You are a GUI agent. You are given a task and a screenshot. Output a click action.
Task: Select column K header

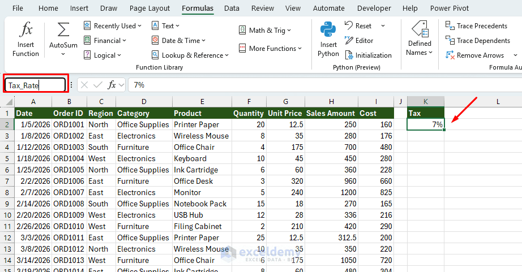[x=425, y=102]
